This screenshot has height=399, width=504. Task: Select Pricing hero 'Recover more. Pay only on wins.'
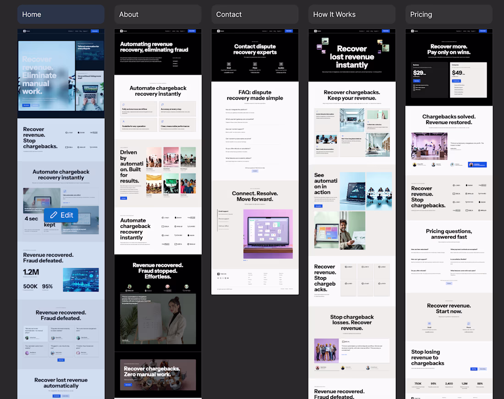(x=449, y=70)
